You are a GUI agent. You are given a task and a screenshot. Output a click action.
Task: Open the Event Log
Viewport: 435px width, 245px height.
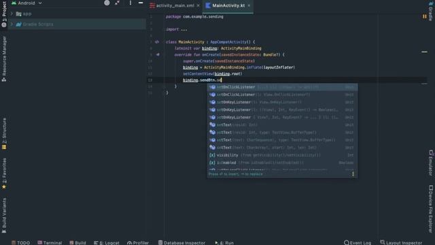358,243
